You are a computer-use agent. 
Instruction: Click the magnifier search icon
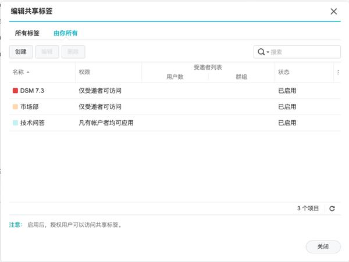click(x=261, y=52)
